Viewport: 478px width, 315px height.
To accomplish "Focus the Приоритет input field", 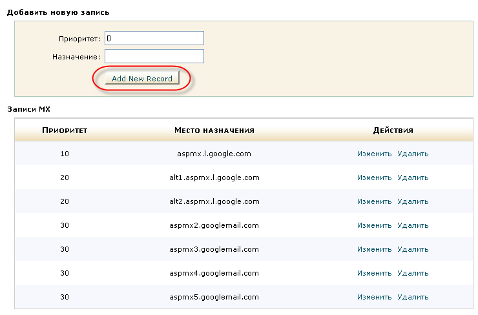I will tap(154, 38).
